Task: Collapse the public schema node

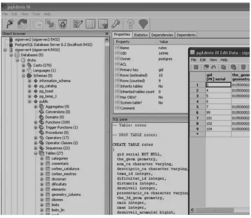Action: coord(29,102)
